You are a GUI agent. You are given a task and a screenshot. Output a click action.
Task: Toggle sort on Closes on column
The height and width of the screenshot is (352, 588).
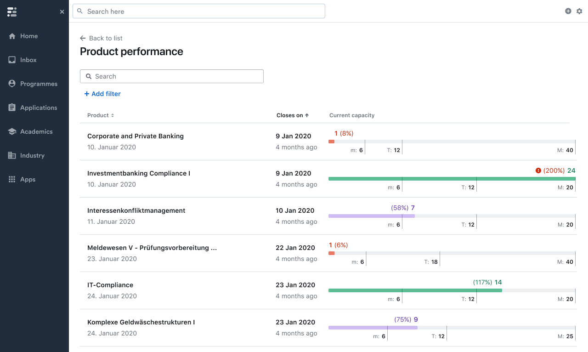293,115
